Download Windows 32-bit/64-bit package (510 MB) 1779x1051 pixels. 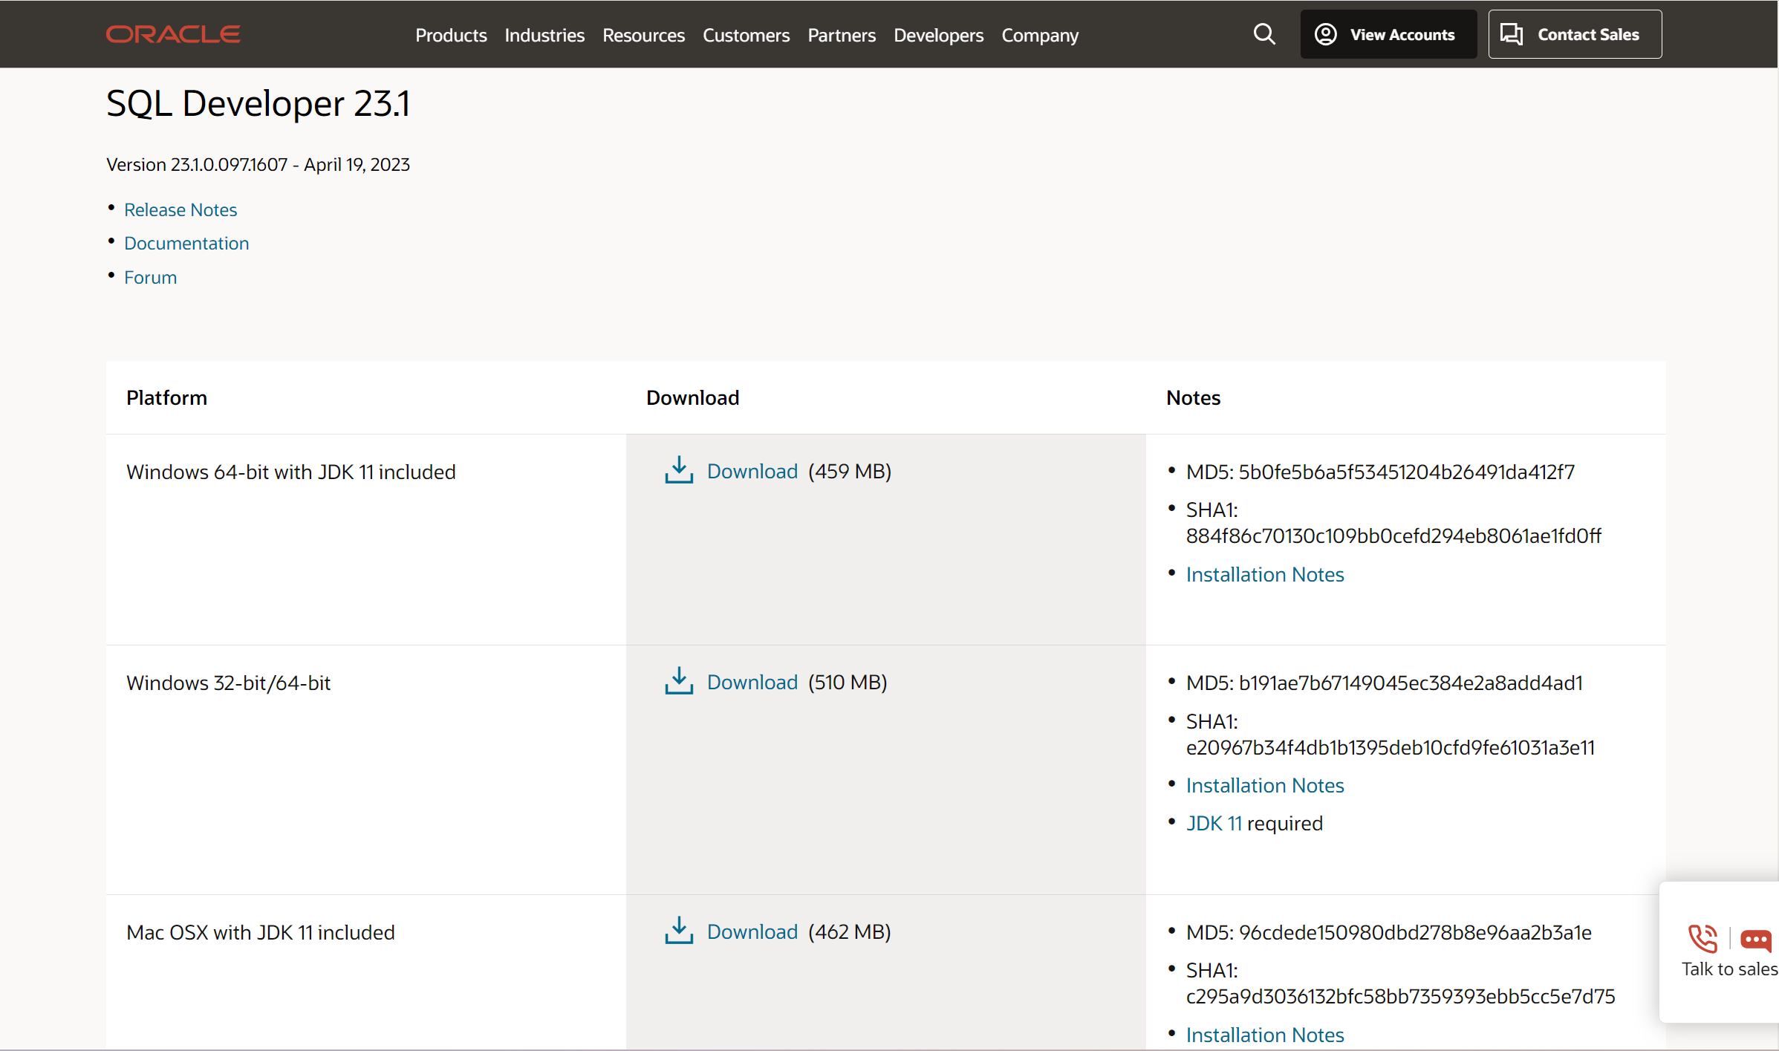752,682
